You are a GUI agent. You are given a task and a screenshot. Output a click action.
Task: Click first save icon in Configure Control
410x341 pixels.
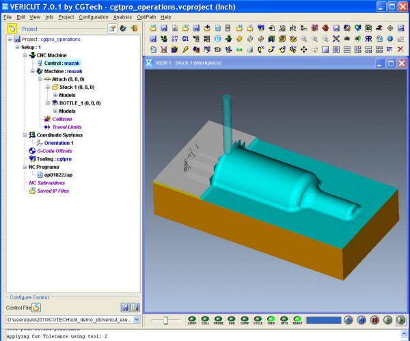[126, 308]
